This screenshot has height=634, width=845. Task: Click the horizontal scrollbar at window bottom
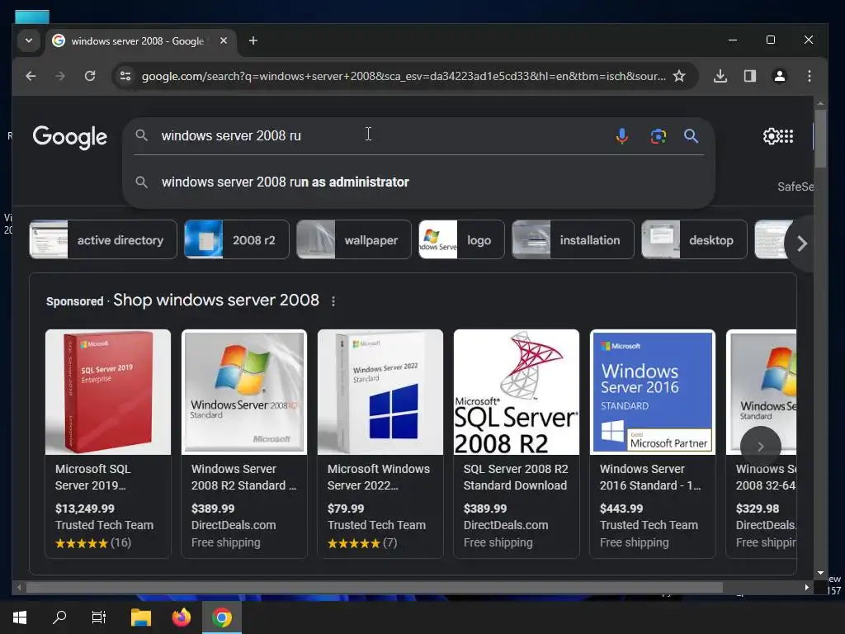[375, 587]
